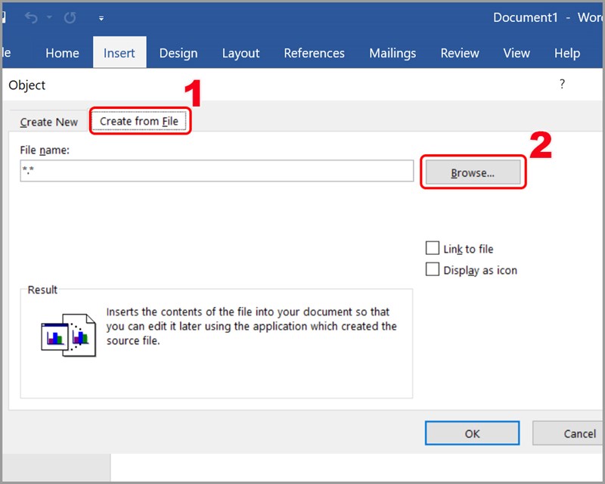Open the Undo history dropdown arrow
Screen dimensions: 605x484
pyautogui.click(x=49, y=17)
